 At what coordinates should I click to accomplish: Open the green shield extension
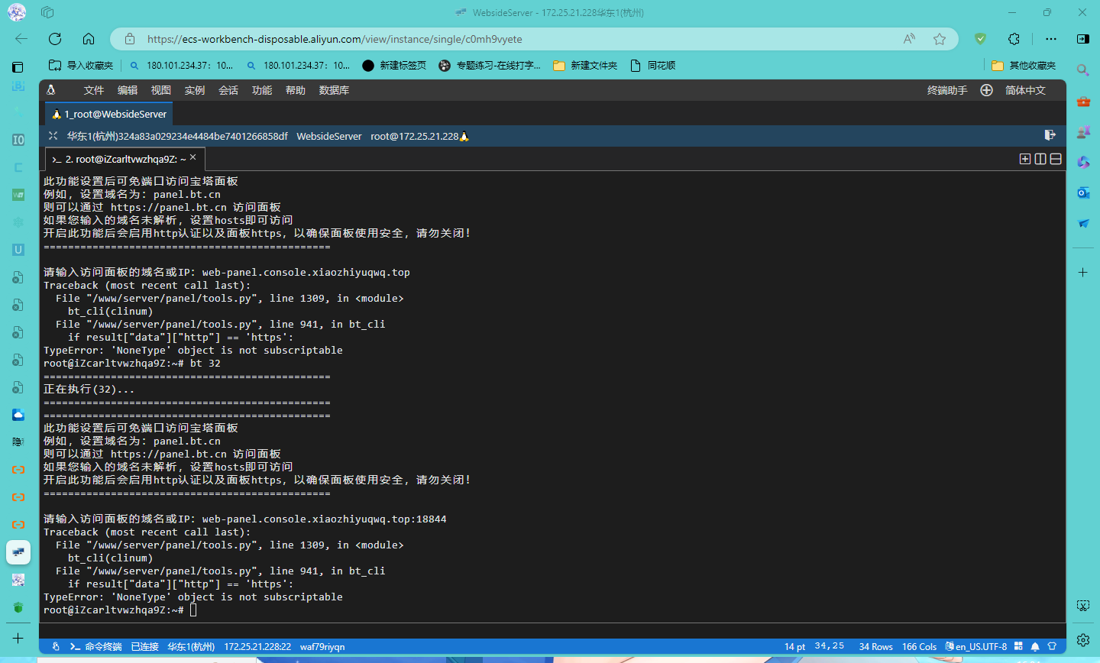(x=981, y=39)
